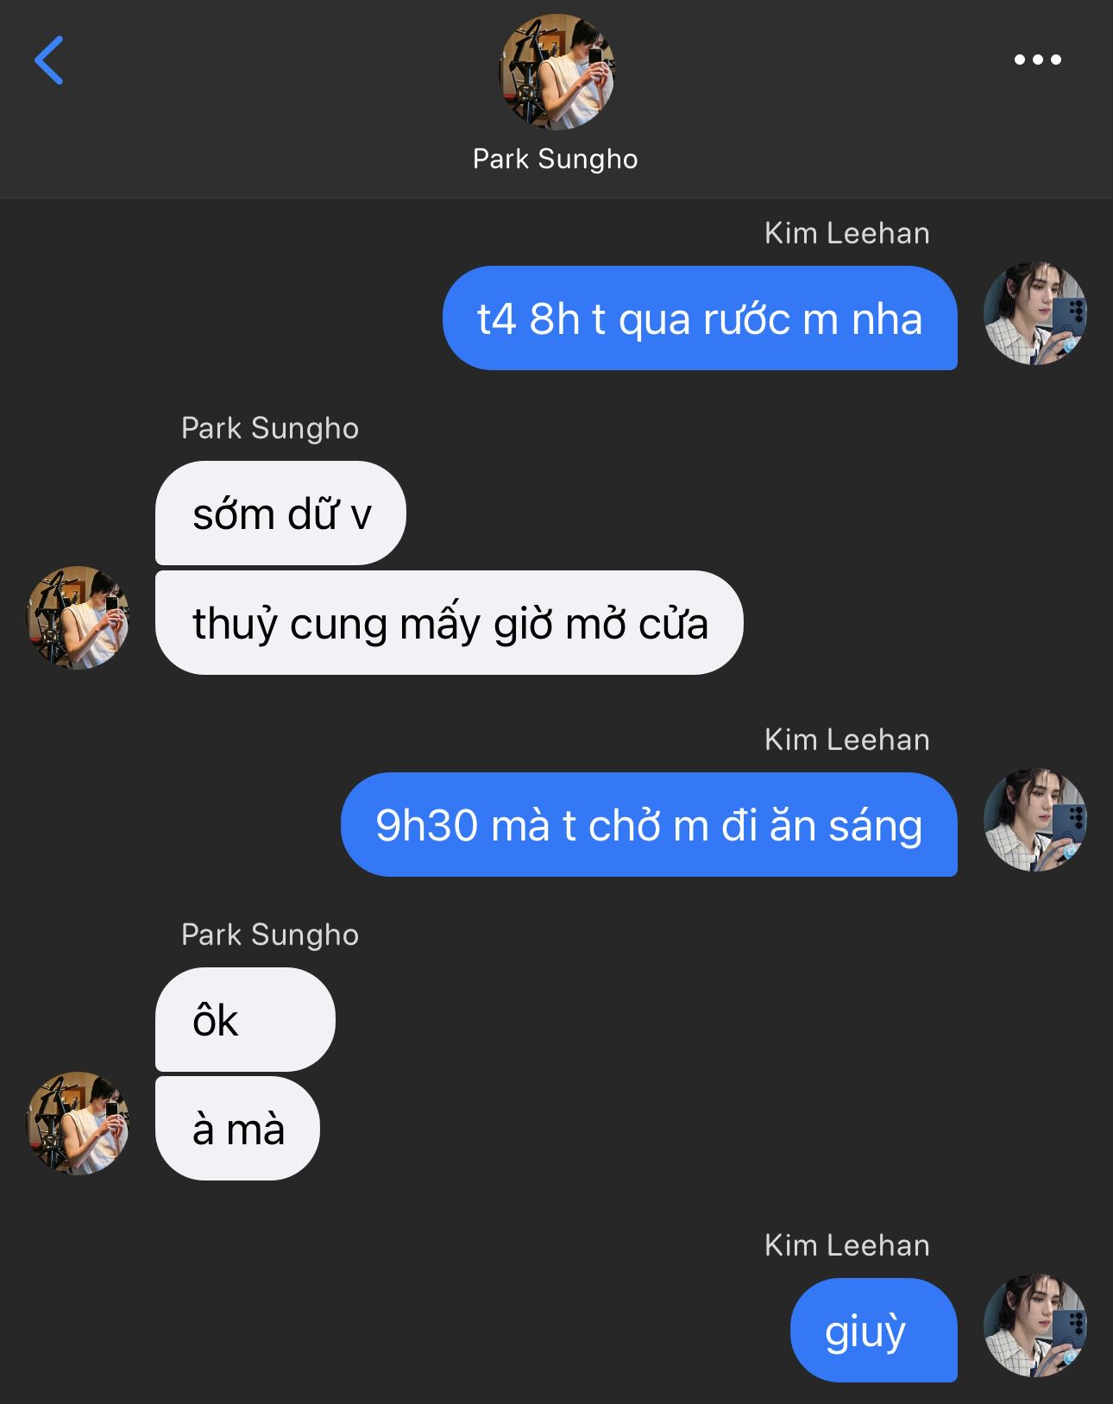Screen dimensions: 1113x1404
Task: Tap the Park Sungho name in header
Action: coord(556,160)
